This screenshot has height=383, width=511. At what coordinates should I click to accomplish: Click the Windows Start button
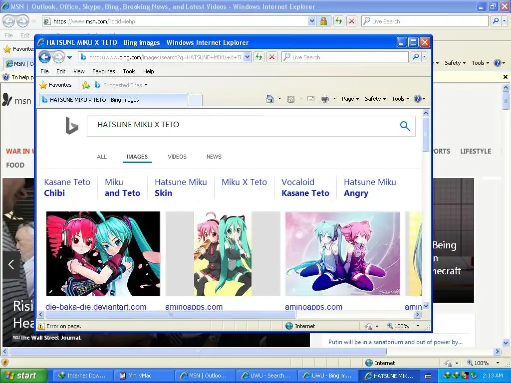click(24, 376)
